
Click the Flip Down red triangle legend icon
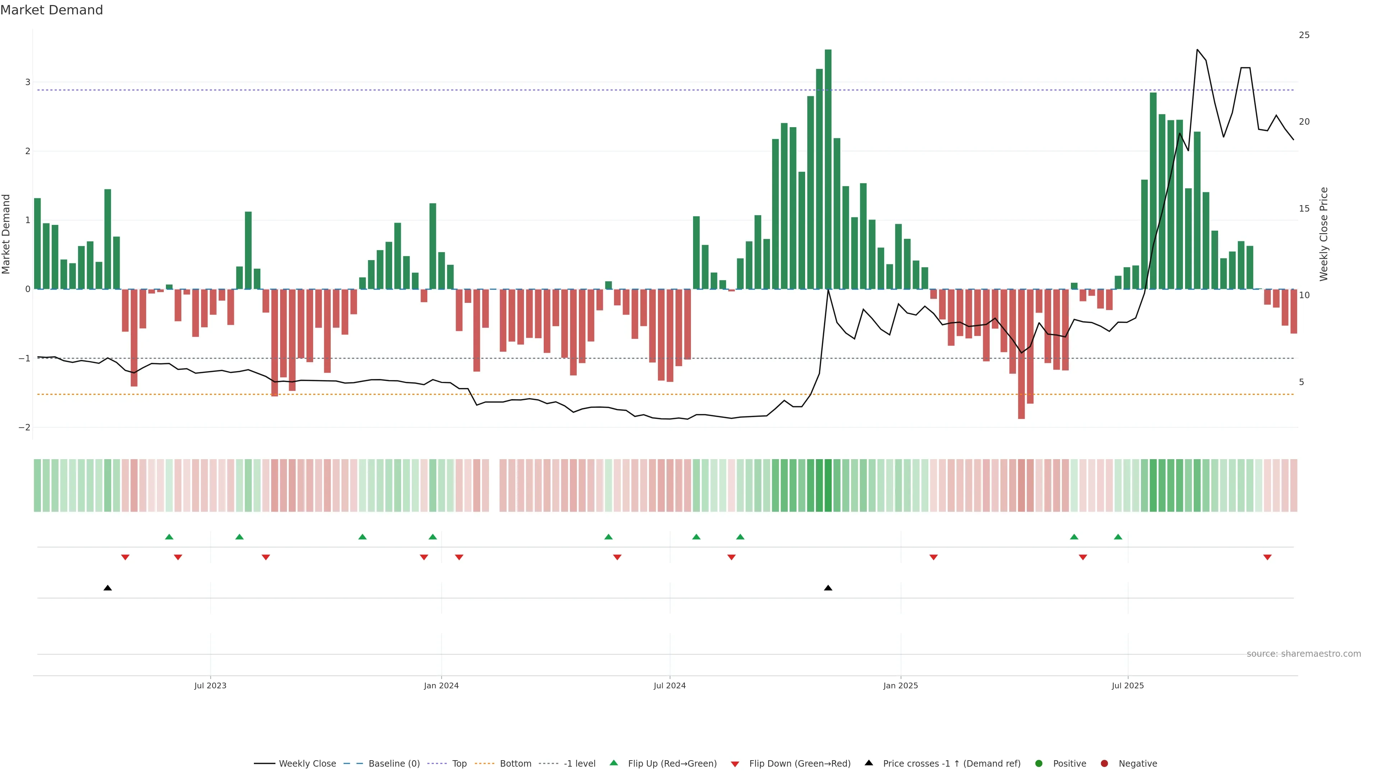point(735,764)
